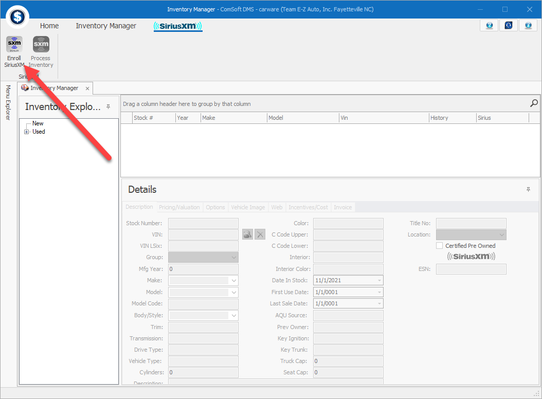
Task: Open the Location dropdown
Action: (x=502, y=235)
